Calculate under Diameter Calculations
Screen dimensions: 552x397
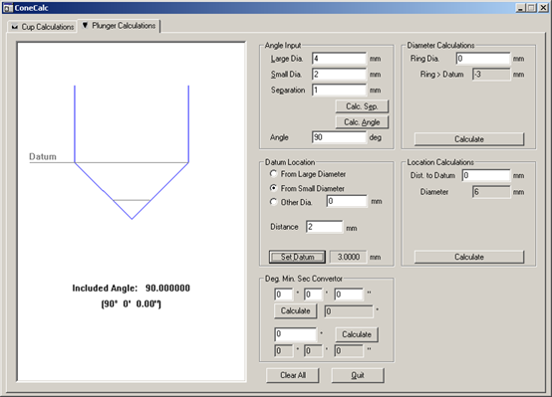(469, 139)
